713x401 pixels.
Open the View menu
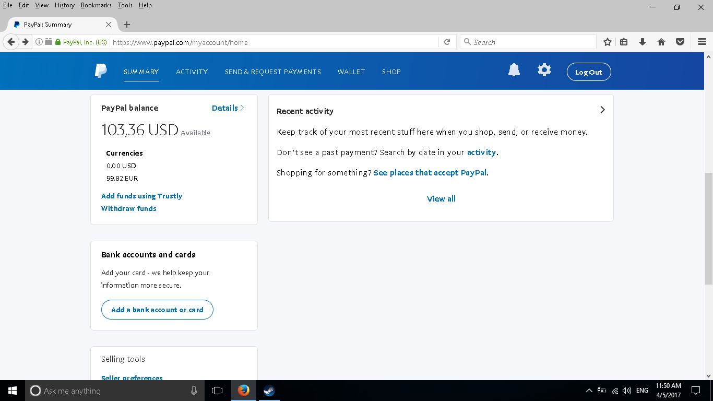pos(42,5)
